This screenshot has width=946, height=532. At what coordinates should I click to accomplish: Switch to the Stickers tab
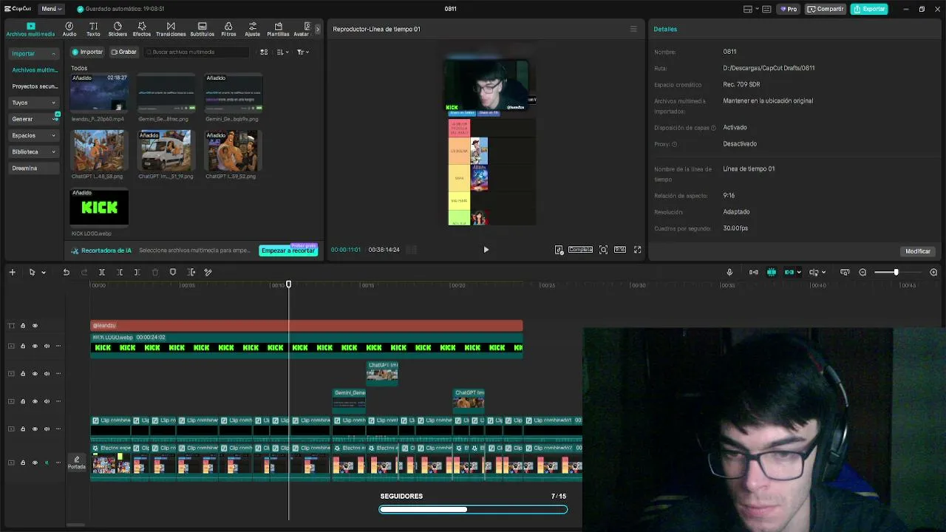coord(118,30)
